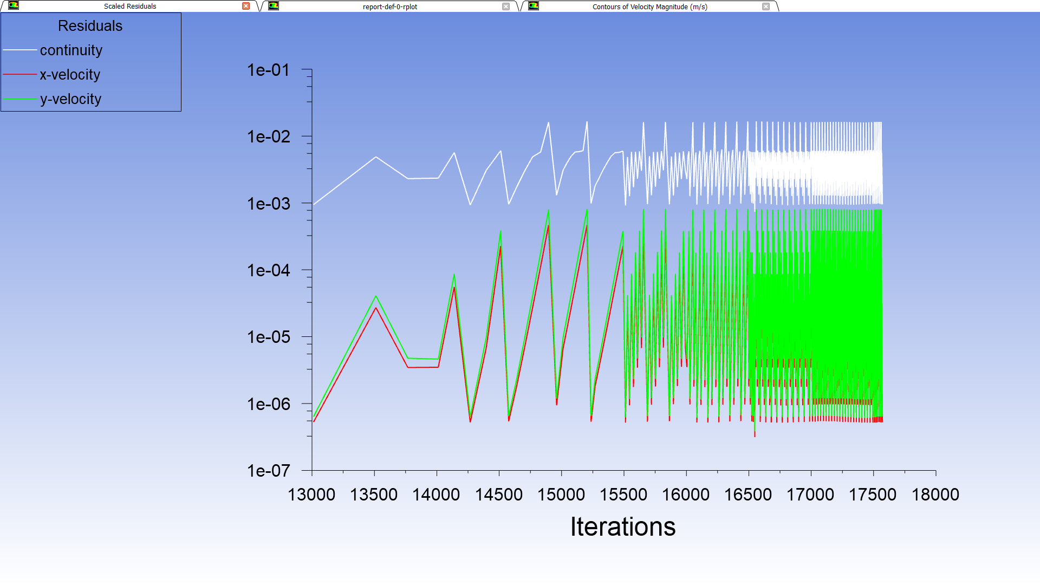
Task: Click the 1e-05 y-axis label
Action: (269, 337)
